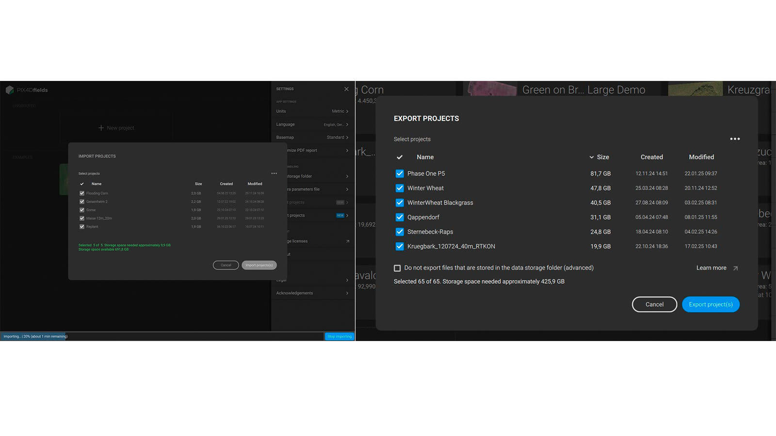The height and width of the screenshot is (436, 776).
Task: Click Stop importing button
Action: [339, 337]
